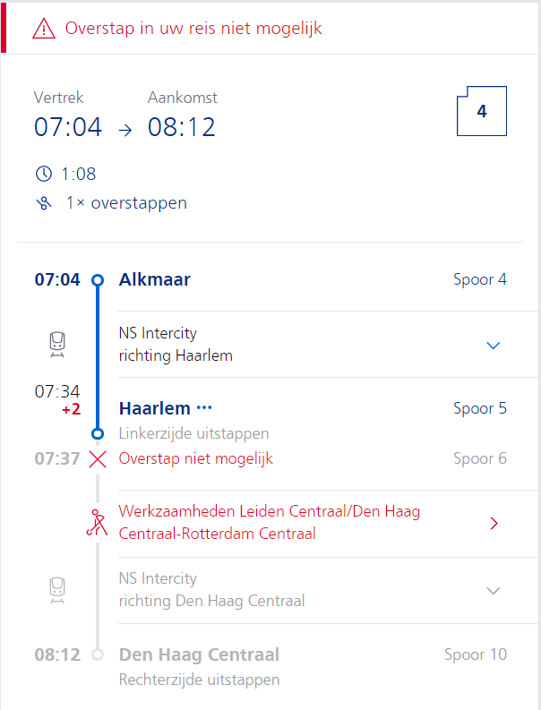Click the three dots next to Haarlem
This screenshot has width=541, height=710.
(x=204, y=408)
